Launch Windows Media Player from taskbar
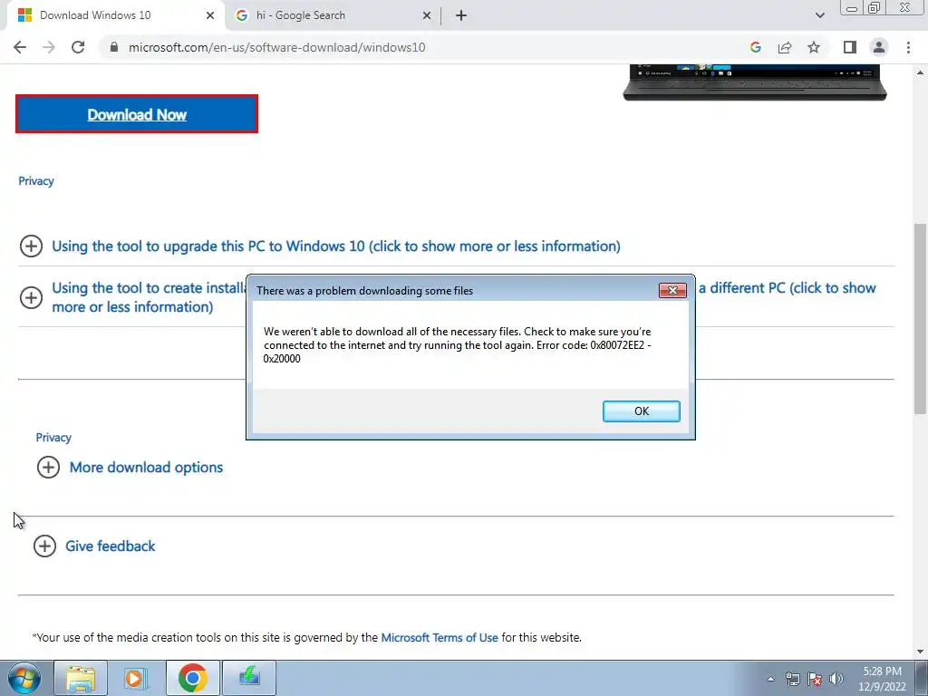Screen dimensions: 928x696 point(136,678)
